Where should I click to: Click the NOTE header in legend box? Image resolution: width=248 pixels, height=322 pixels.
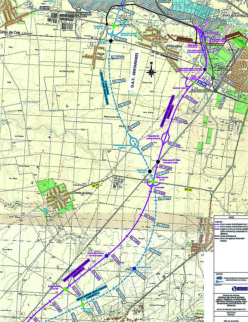pos(231,218)
